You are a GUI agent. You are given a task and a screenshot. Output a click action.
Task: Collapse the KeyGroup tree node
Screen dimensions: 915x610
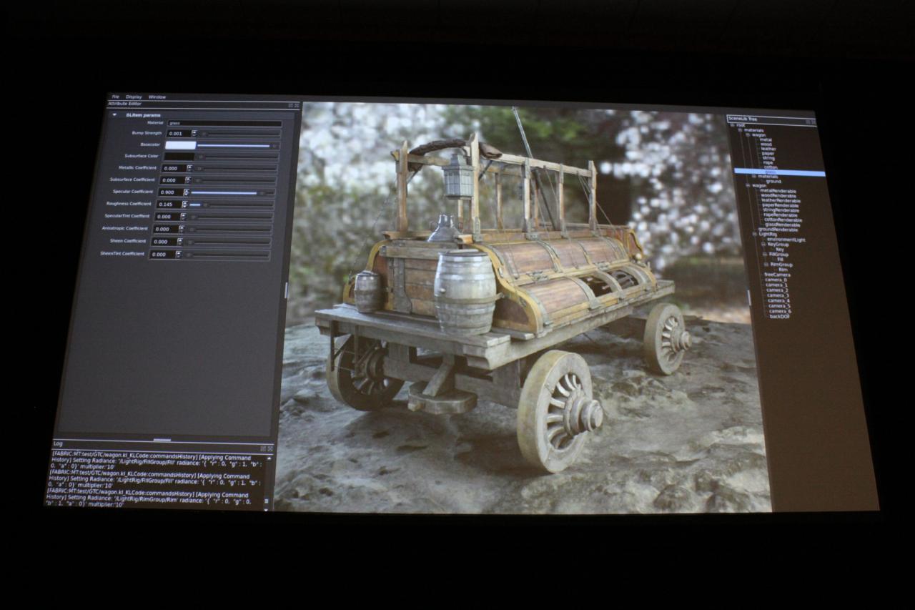(763, 245)
